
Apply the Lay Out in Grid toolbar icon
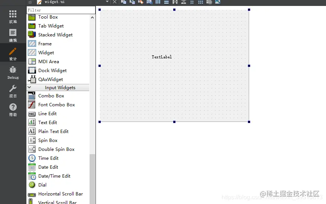coord(200,2)
